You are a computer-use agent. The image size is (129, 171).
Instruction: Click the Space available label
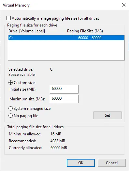click(22, 75)
